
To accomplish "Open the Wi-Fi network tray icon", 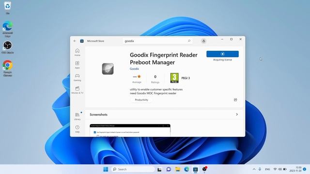I will (275, 169).
